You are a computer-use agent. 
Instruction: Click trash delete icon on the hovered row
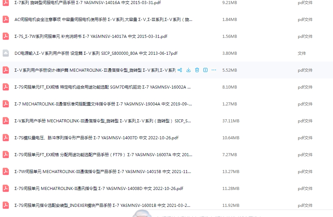[x=197, y=70]
